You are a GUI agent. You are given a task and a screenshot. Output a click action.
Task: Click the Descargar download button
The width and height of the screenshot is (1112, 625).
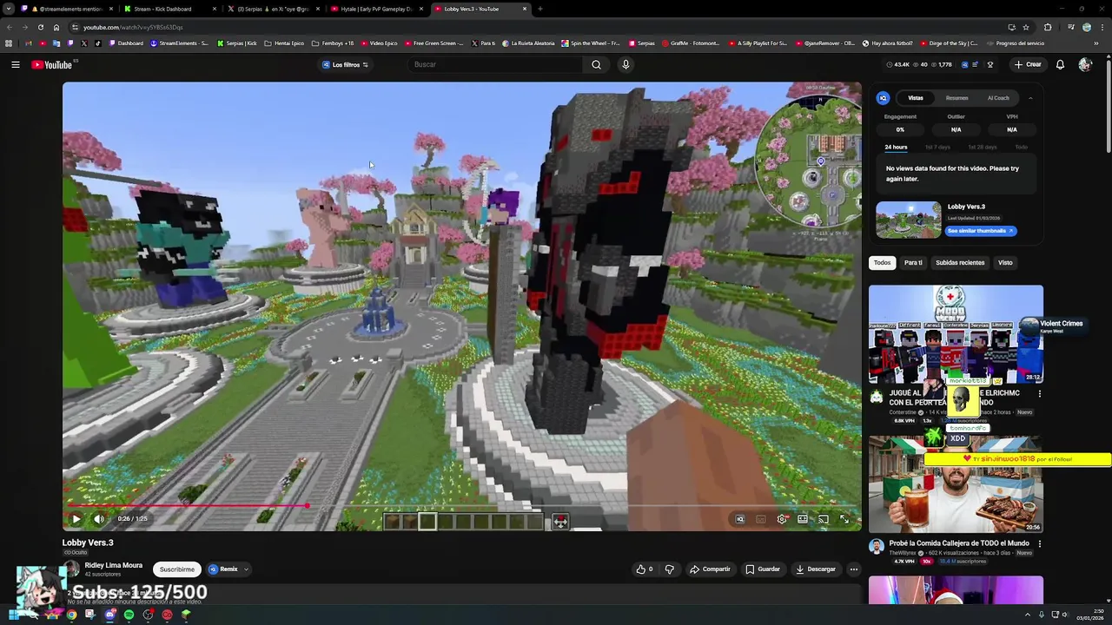click(815, 569)
